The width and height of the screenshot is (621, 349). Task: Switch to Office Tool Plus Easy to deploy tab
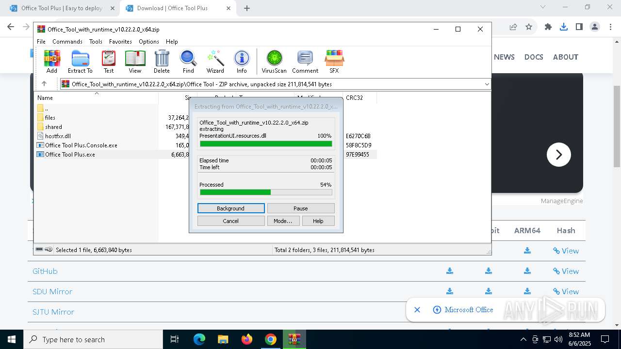tap(62, 8)
